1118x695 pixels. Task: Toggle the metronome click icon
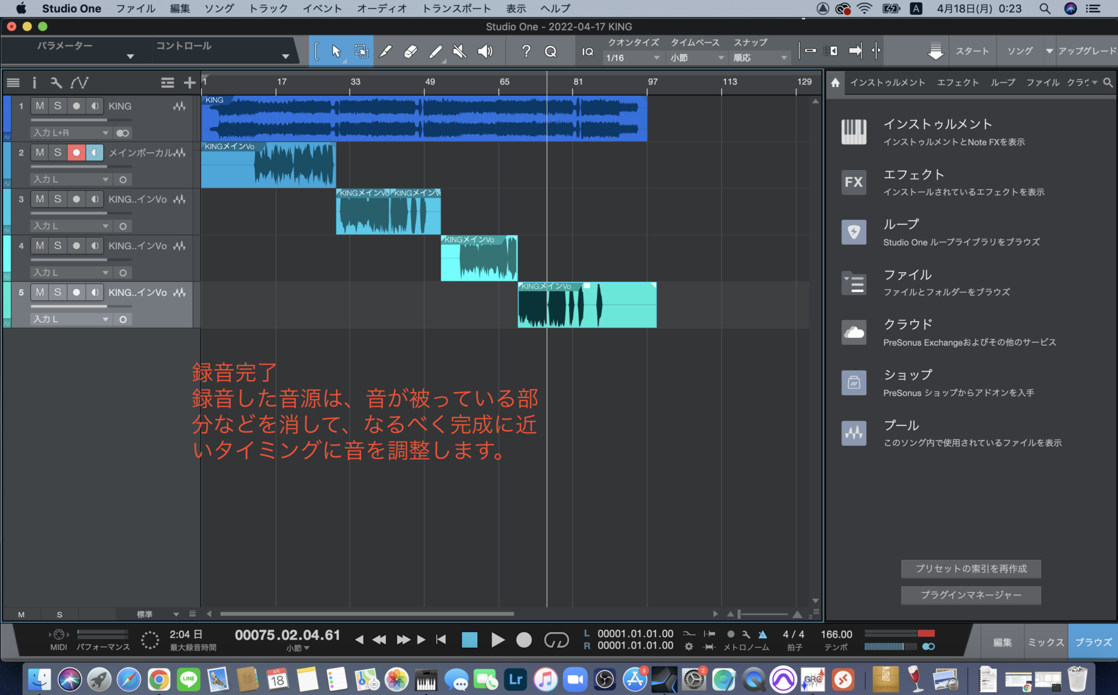(x=762, y=634)
